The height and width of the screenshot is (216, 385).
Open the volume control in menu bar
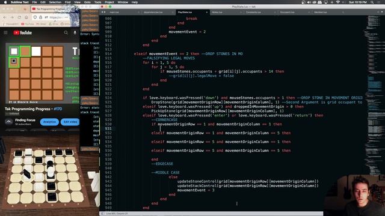click(309, 2)
